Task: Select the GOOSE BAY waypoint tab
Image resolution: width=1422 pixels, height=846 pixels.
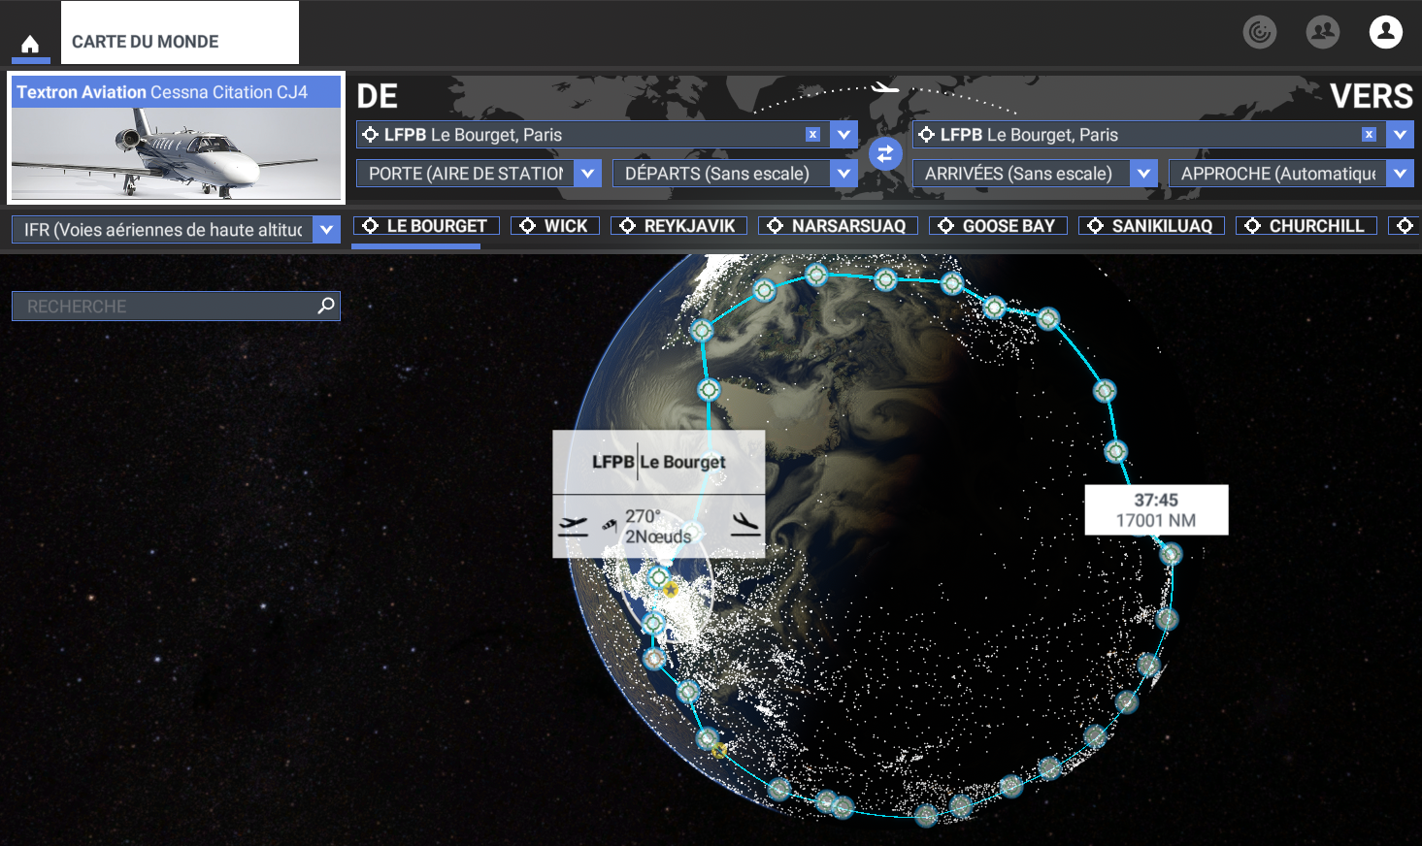Action: click(x=998, y=226)
